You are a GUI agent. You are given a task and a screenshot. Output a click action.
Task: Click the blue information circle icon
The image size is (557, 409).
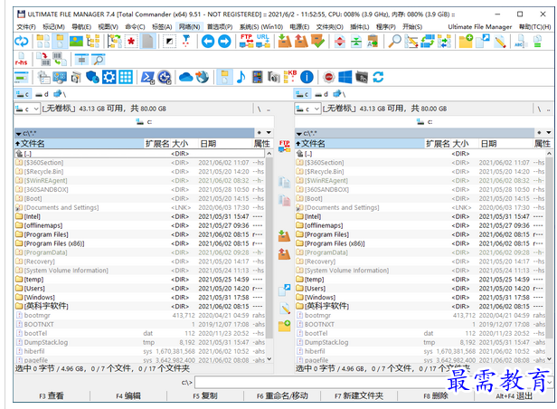[307, 77]
